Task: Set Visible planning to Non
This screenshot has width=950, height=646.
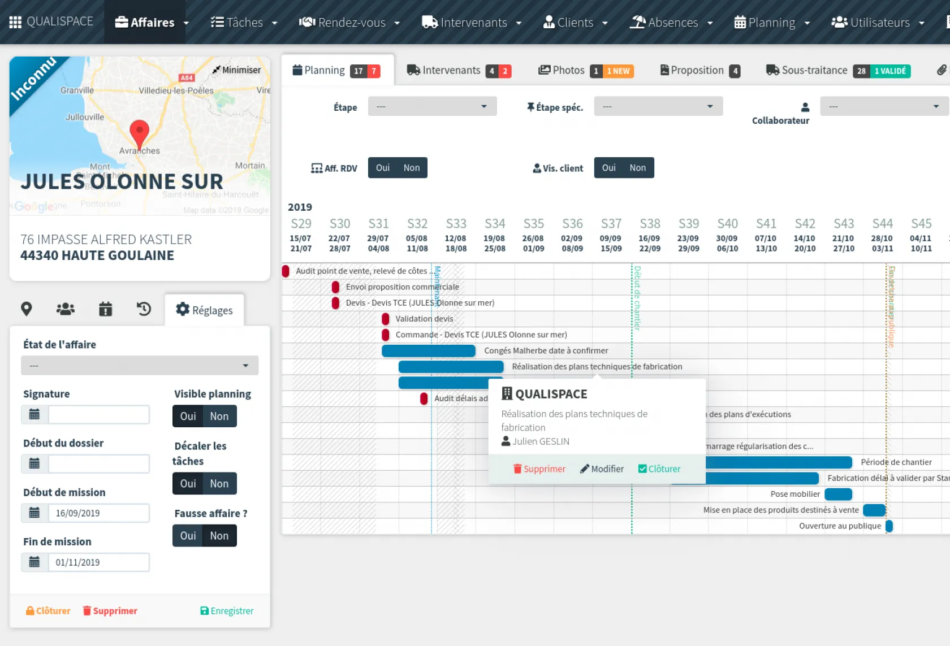Action: [219, 417]
